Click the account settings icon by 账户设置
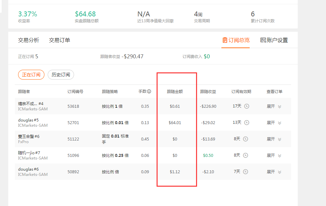The width and height of the screenshot is (326, 206). click(x=263, y=40)
